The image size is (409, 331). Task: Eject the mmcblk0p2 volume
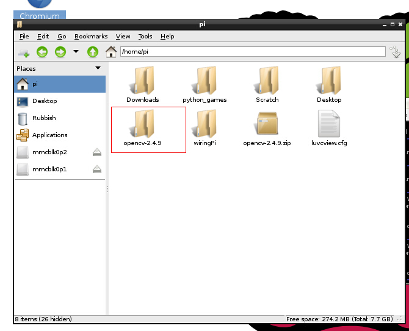[96, 152]
